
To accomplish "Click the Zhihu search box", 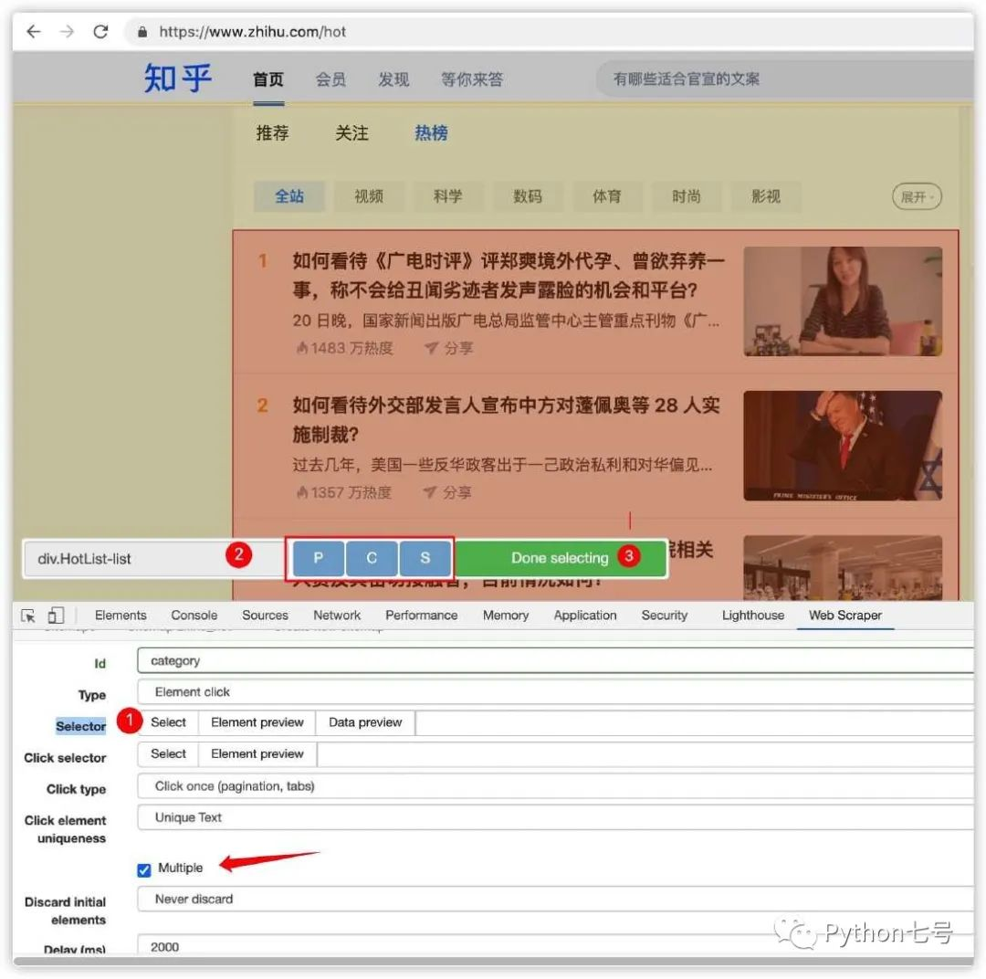I will coord(783,79).
